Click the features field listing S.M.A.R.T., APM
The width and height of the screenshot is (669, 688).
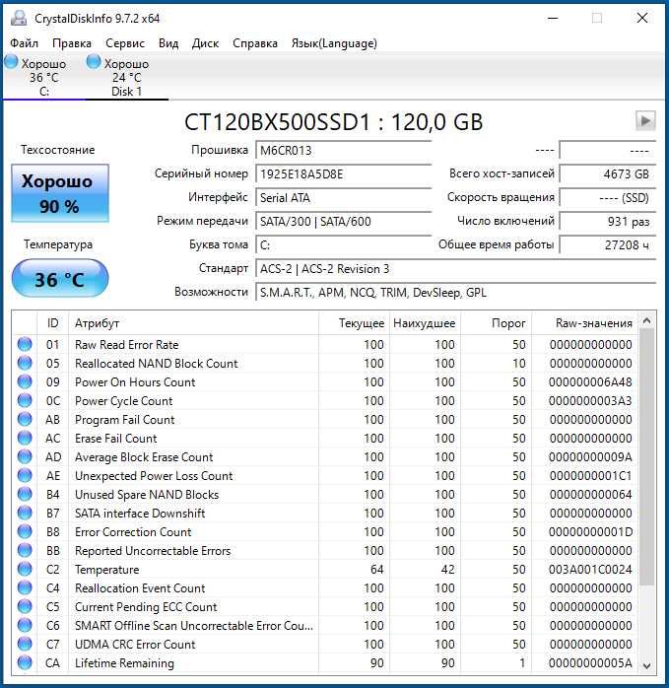pos(456,293)
